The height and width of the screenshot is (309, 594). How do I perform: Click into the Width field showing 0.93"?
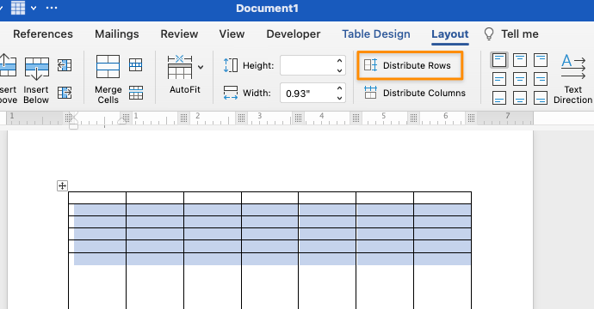[x=307, y=93]
